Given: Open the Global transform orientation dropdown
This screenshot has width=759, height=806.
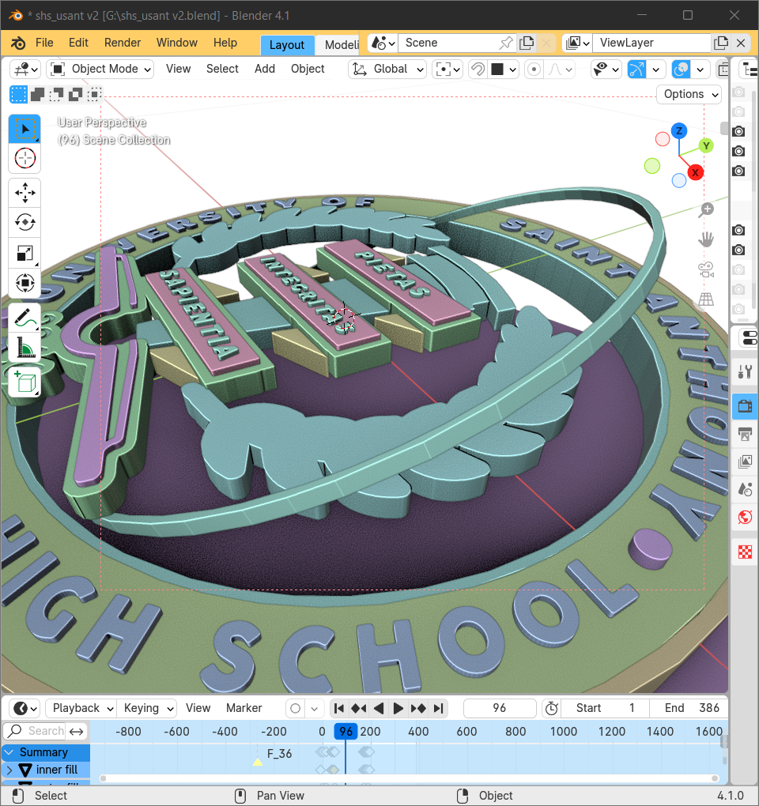Looking at the screenshot, I should 387,69.
